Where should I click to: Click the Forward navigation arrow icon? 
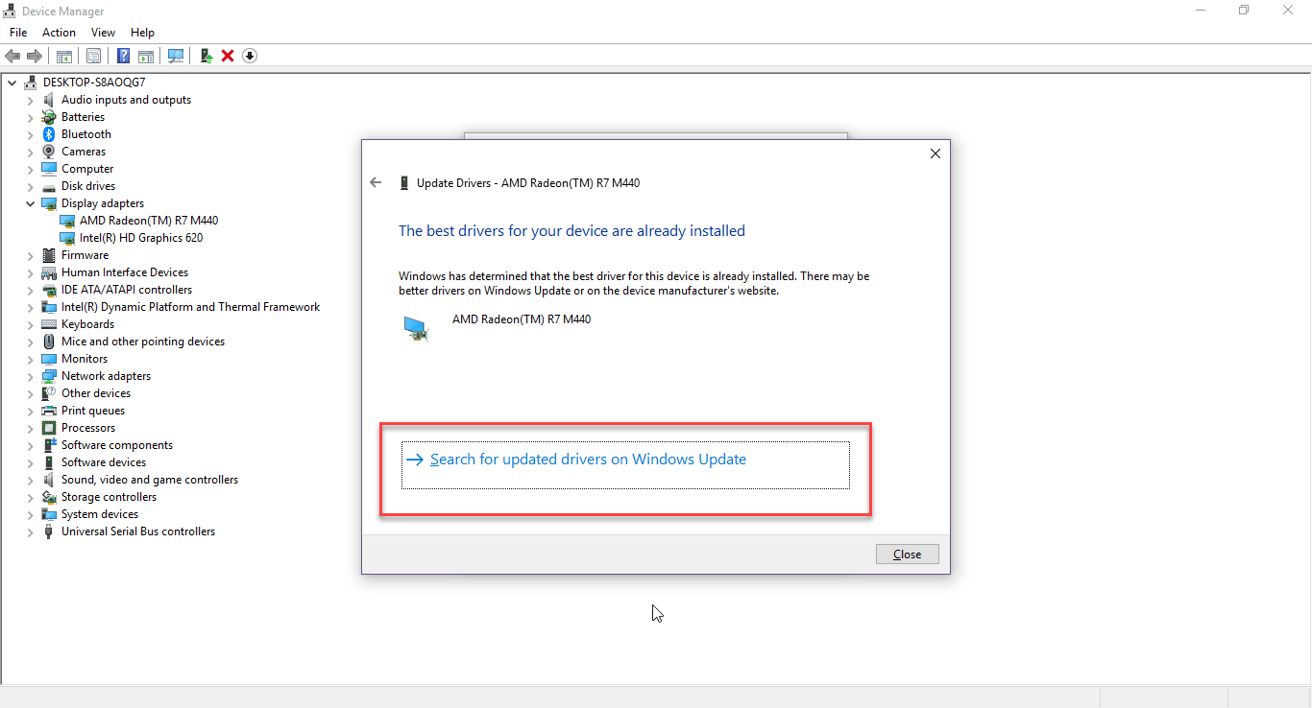tap(35, 56)
